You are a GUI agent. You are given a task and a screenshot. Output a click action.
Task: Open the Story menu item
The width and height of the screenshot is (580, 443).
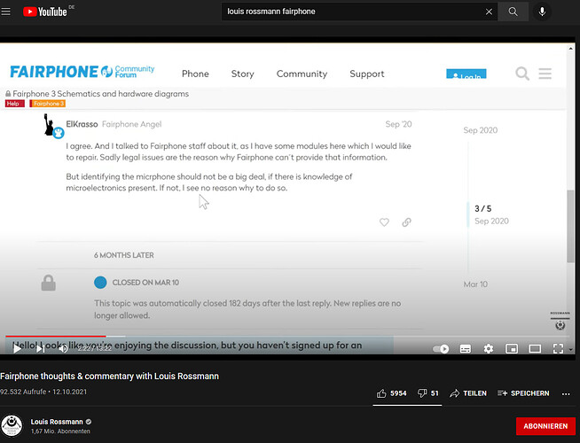click(243, 74)
